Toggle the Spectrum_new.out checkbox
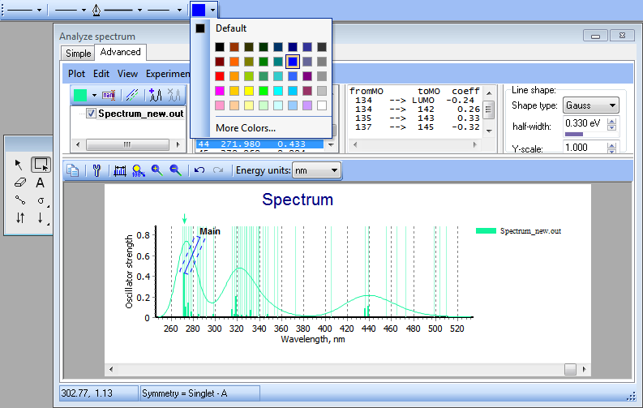Viewport: 643px width, 408px height. click(91, 114)
